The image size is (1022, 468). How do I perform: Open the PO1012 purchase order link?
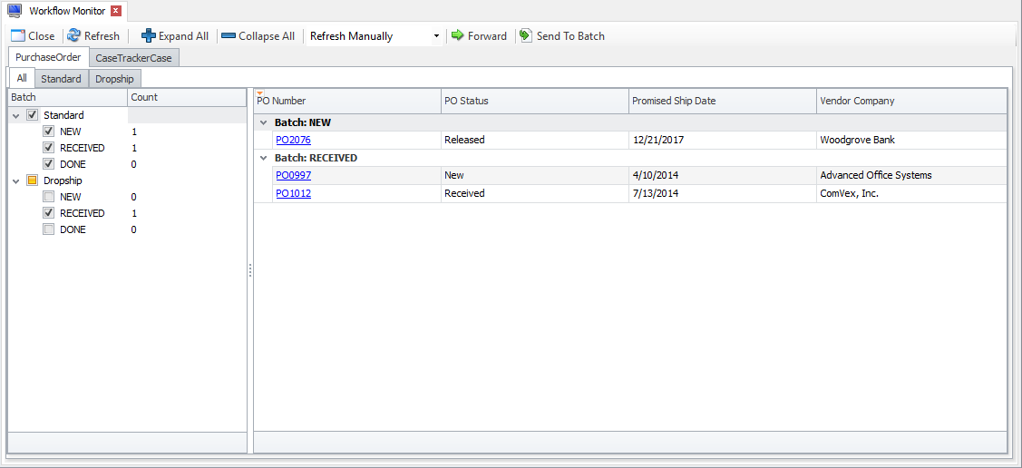point(293,193)
